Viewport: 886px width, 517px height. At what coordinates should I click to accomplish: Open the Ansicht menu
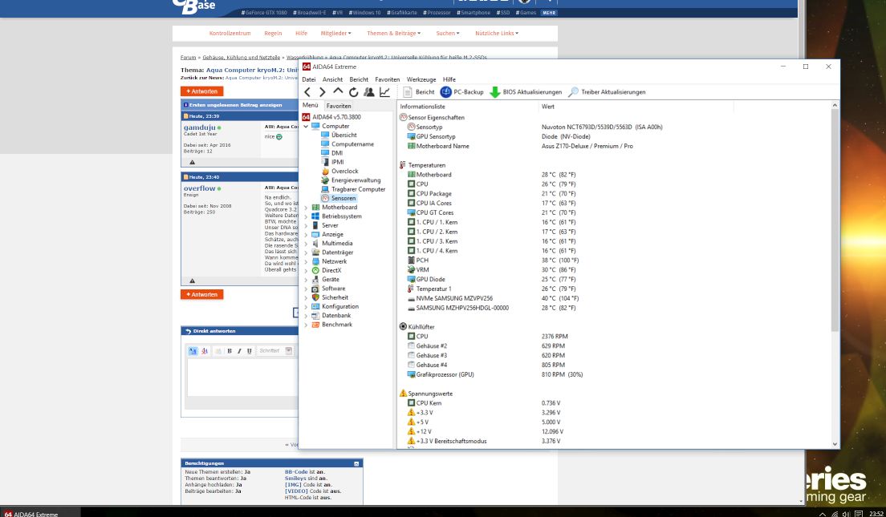(x=332, y=79)
